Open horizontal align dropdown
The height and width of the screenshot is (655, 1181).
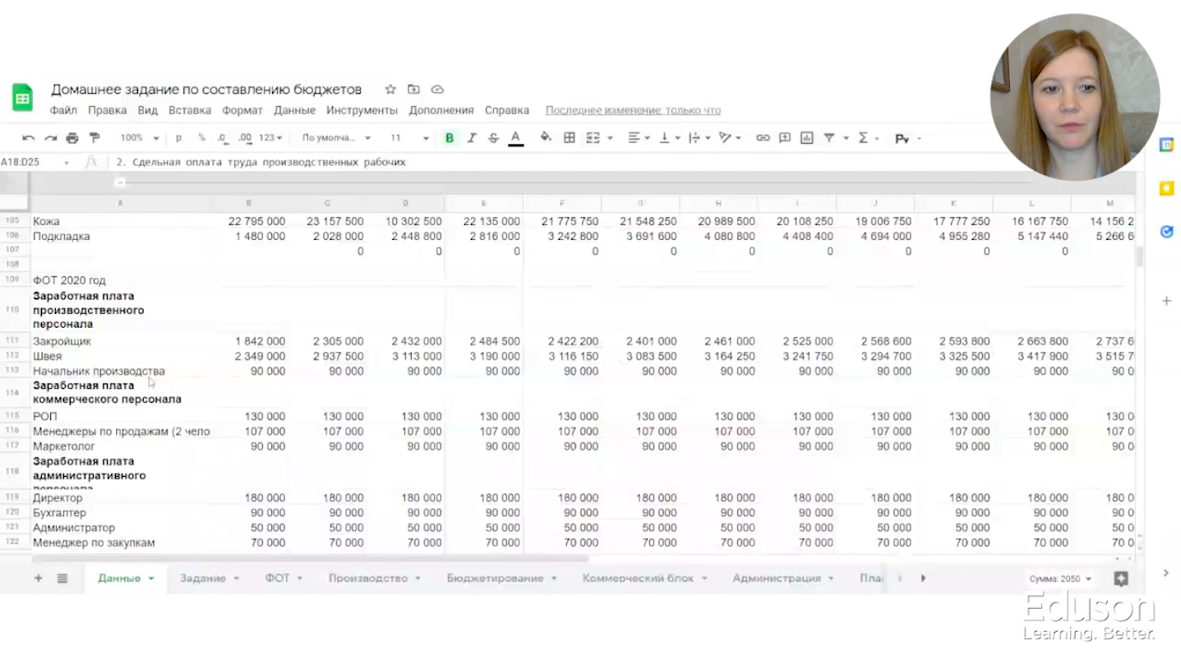639,138
